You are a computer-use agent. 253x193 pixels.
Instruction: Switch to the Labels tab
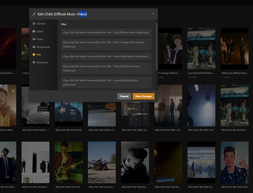[x=40, y=31]
